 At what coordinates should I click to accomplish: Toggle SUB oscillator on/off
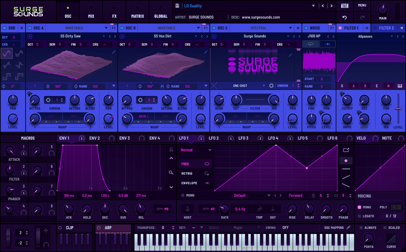click(x=5, y=28)
